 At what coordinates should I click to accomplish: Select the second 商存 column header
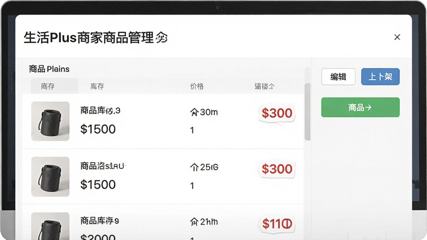tap(97, 87)
